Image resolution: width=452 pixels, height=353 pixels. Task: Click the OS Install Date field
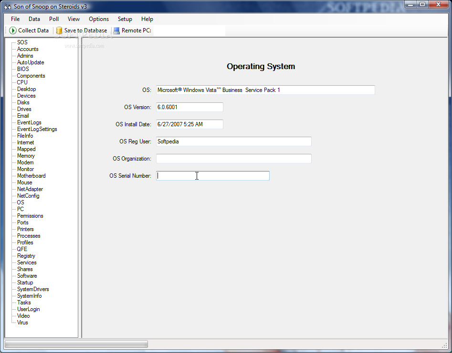(x=189, y=124)
